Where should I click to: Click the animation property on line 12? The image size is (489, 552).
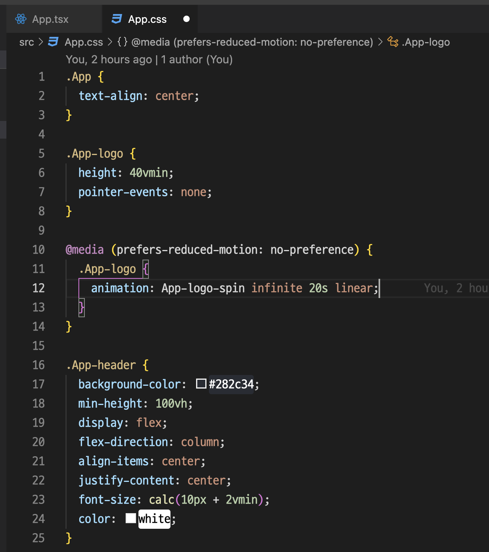pyautogui.click(x=120, y=288)
